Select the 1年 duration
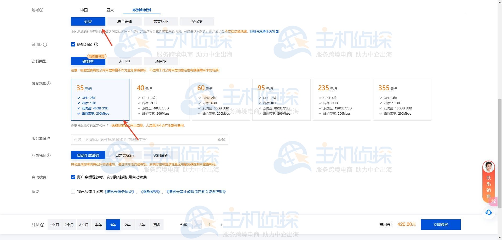Image resolution: width=502 pixels, height=240 pixels. click(113, 225)
